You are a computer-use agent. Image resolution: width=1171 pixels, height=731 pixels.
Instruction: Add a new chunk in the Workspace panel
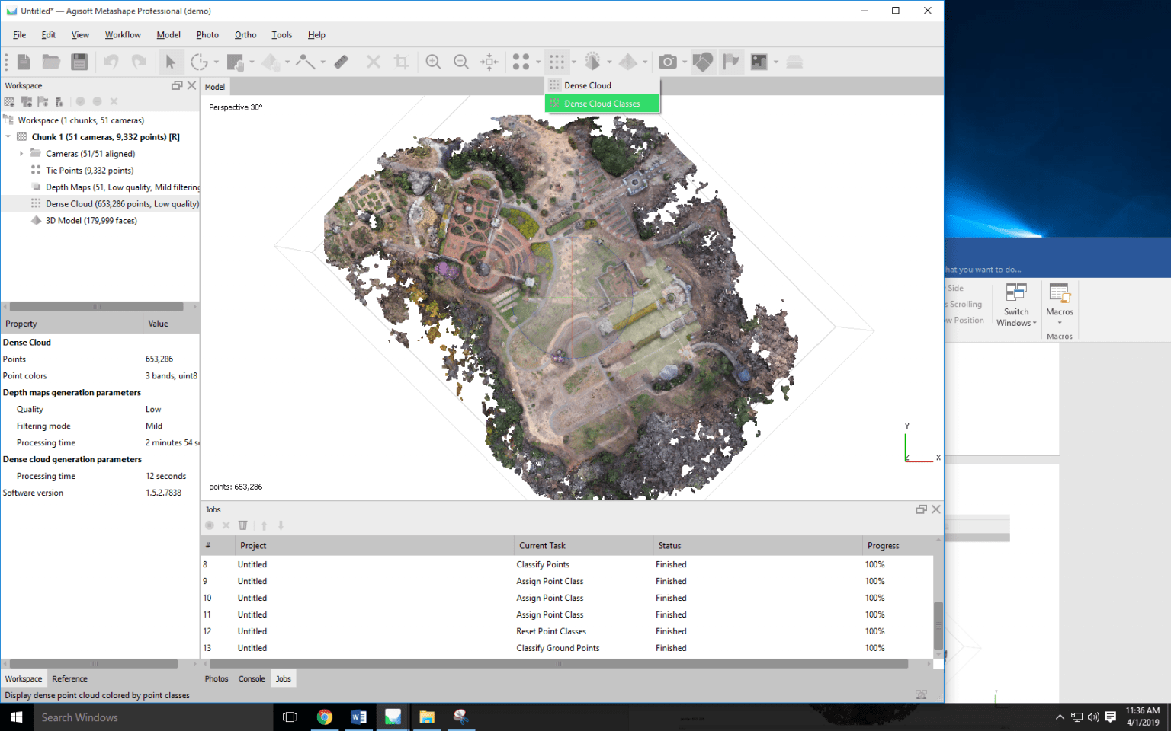(9, 101)
